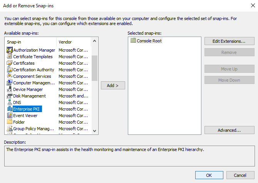The image size is (258, 183).
Task: Confirm with the OK button
Action: click(x=209, y=175)
